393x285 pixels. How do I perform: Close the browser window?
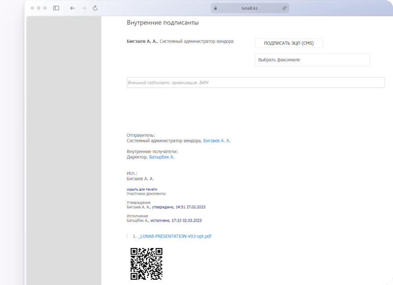(x=33, y=8)
